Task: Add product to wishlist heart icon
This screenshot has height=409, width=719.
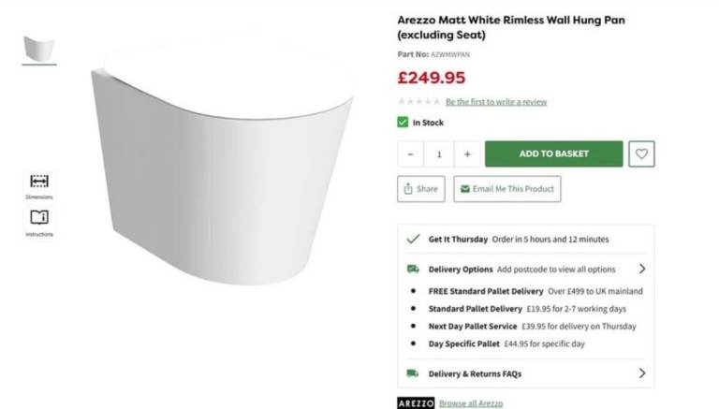Action: [641, 153]
